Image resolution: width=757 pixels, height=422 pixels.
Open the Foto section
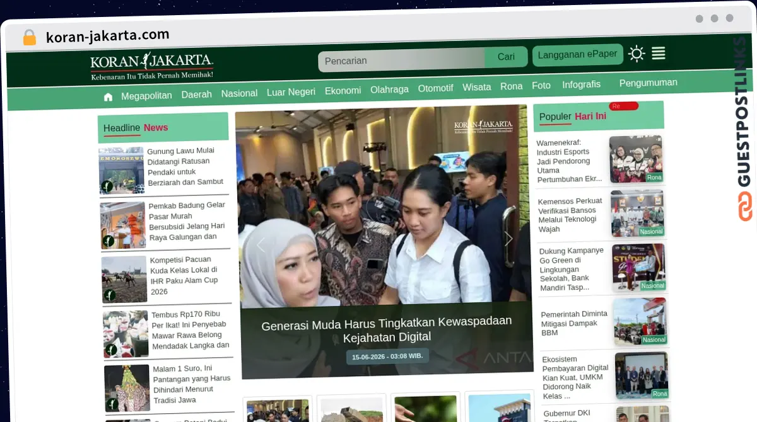coord(541,85)
